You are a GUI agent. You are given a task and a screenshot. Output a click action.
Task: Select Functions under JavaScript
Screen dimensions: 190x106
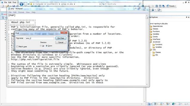[x=159, y=44]
